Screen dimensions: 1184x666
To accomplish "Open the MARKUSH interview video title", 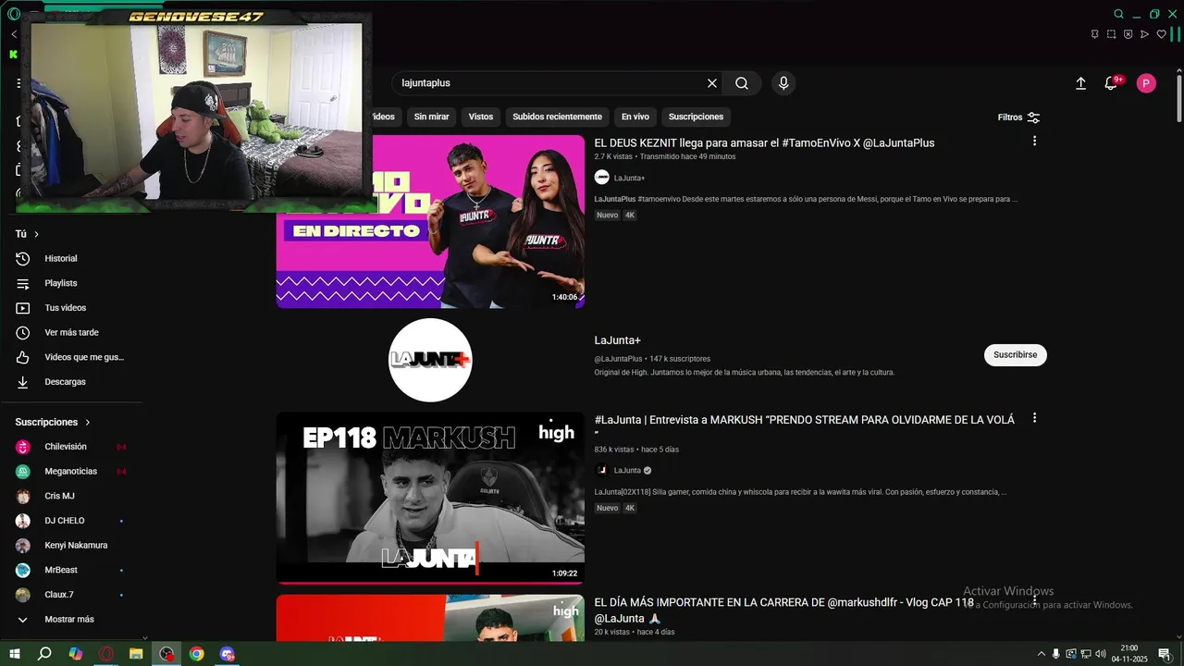I will coord(804,425).
